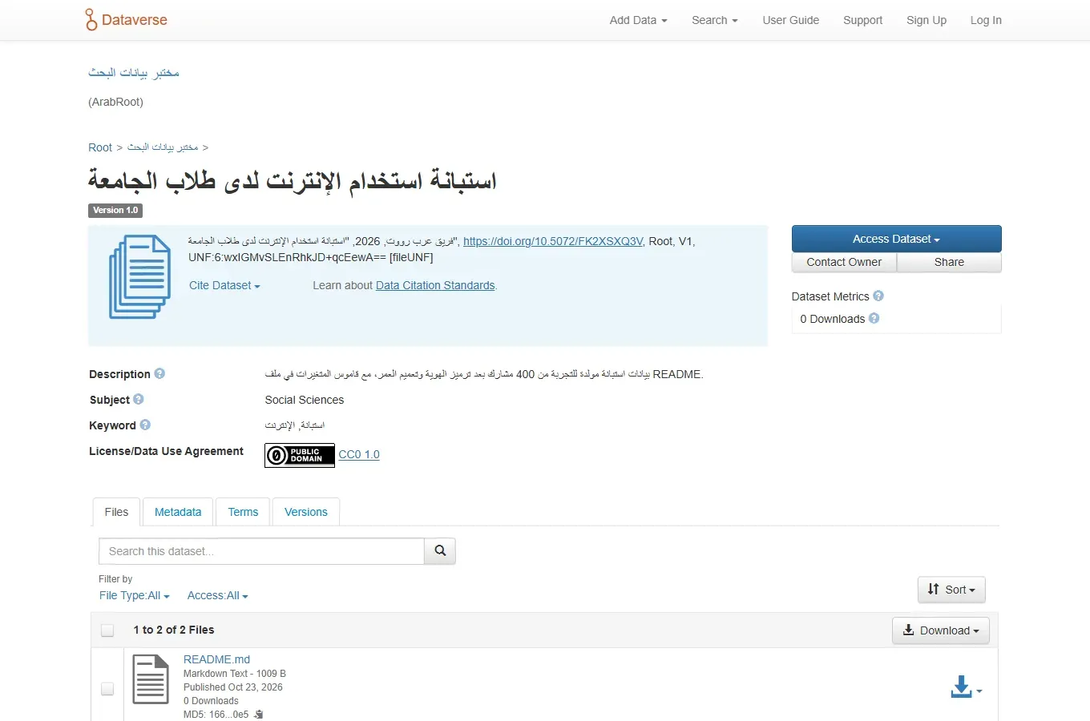Click the README.md file icon
The height and width of the screenshot is (721, 1090).
151,679
